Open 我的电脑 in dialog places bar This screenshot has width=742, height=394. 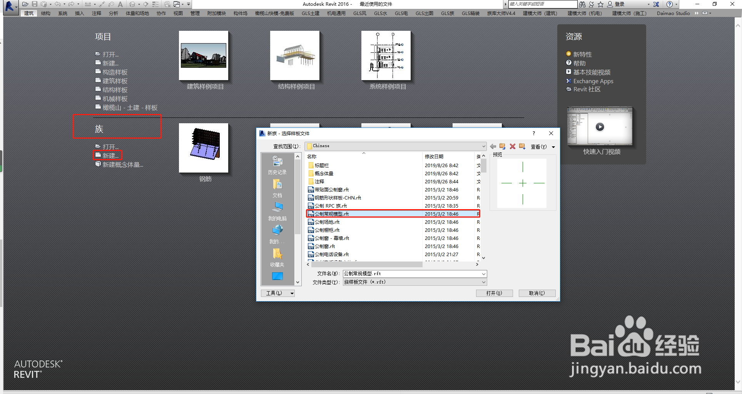(277, 211)
